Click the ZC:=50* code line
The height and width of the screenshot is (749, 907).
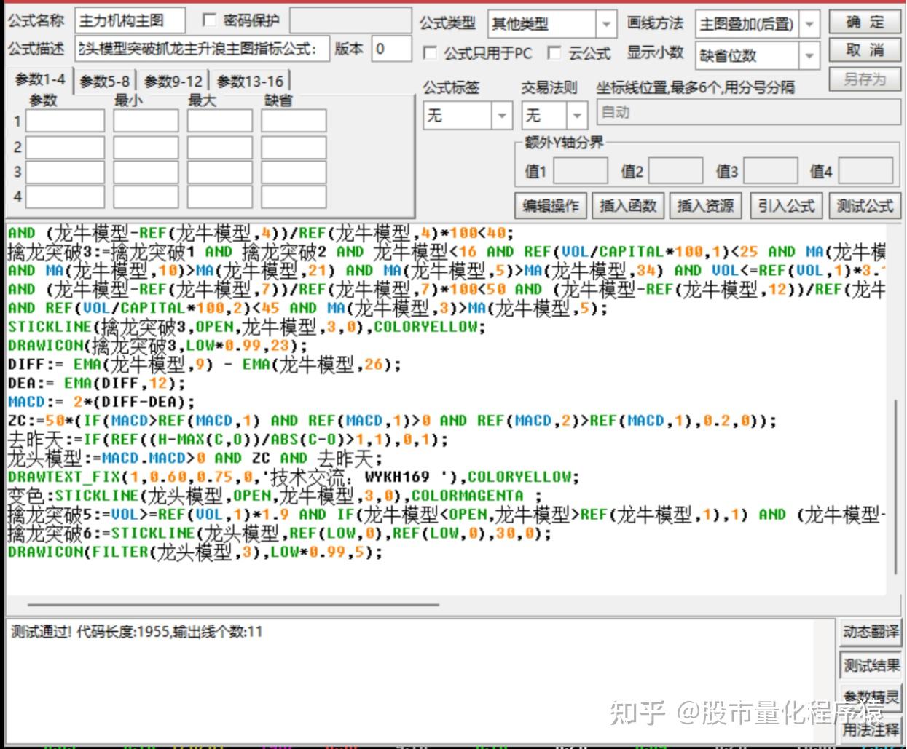click(x=393, y=421)
